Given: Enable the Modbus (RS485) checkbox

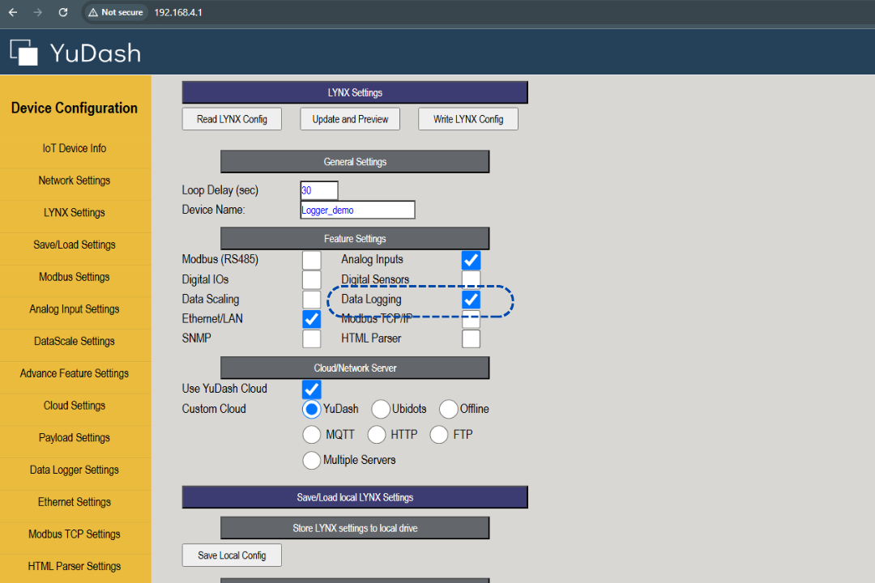Looking at the screenshot, I should pyautogui.click(x=311, y=260).
